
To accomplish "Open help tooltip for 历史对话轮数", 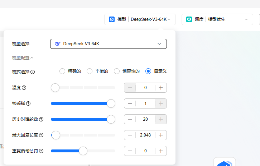I will [41, 119].
